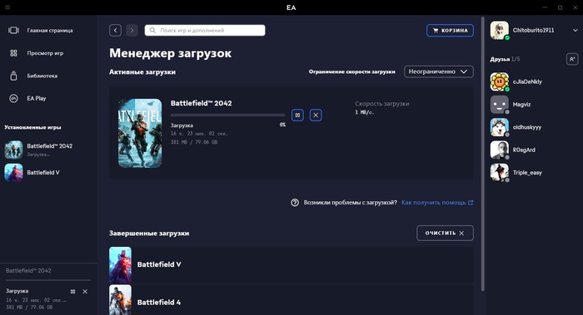
Task: Click Battlefield 2042 download progress bar
Action: click(228, 116)
